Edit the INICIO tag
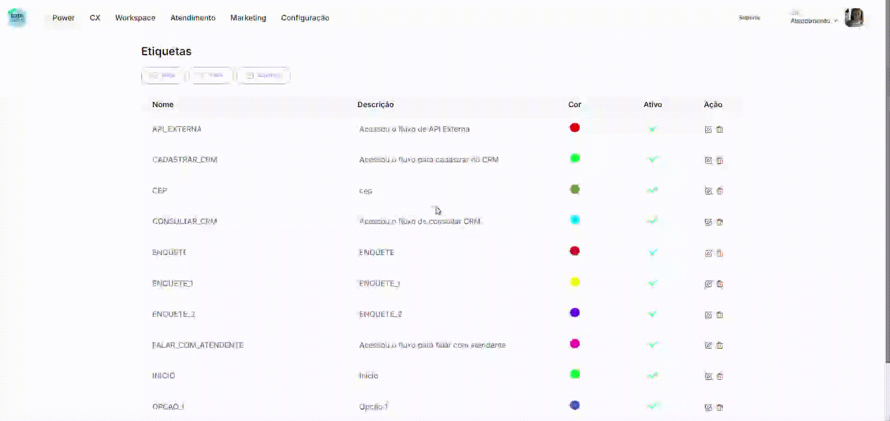Image resolution: width=890 pixels, height=421 pixels. point(708,376)
